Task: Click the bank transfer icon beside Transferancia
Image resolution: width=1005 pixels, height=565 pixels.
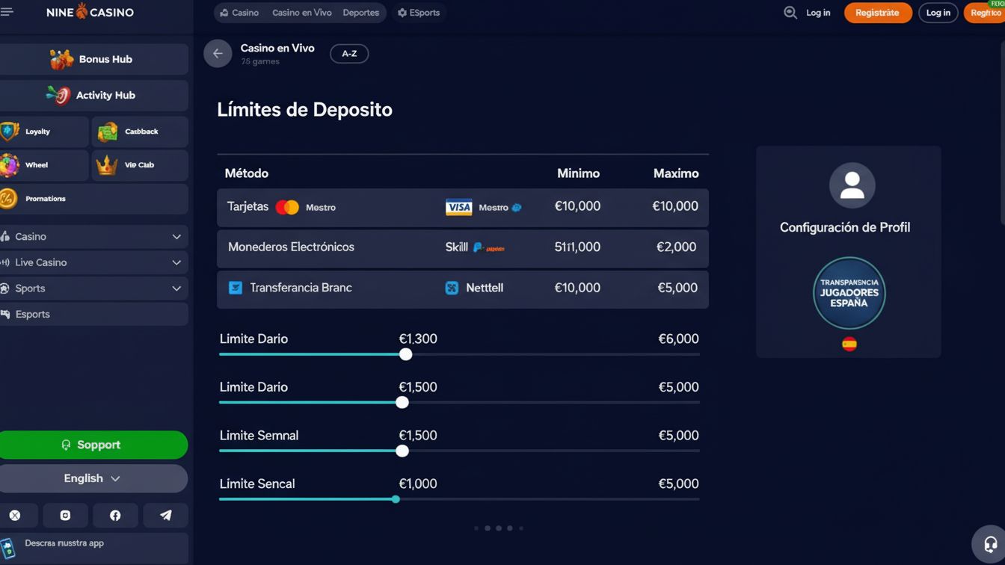Action: click(x=235, y=288)
